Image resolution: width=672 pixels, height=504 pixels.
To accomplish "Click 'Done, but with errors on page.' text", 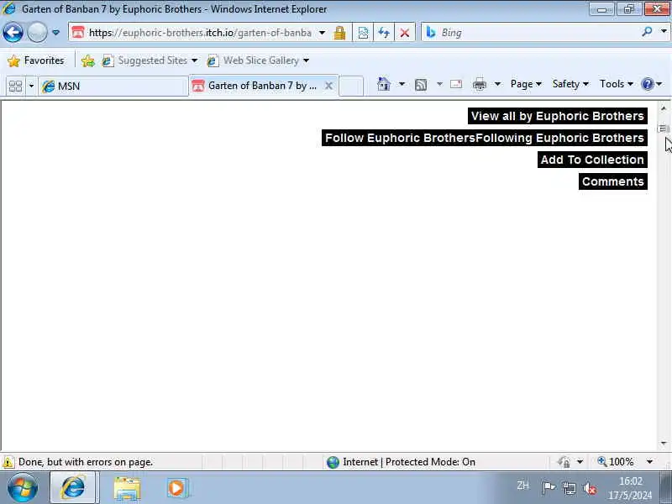I will coord(86,462).
